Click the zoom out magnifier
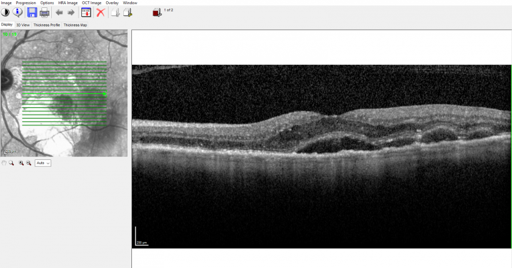This screenshot has height=268, width=512. 29,163
